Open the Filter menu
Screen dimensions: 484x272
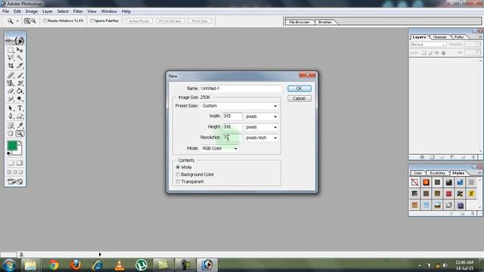click(78, 11)
